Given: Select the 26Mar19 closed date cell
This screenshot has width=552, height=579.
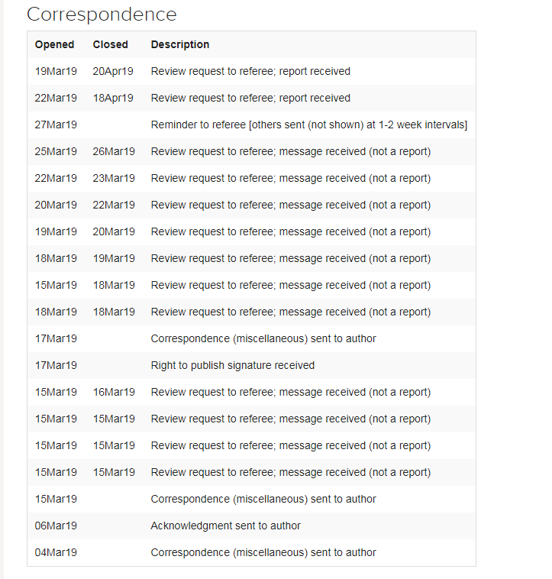Looking at the screenshot, I should pos(113,151).
